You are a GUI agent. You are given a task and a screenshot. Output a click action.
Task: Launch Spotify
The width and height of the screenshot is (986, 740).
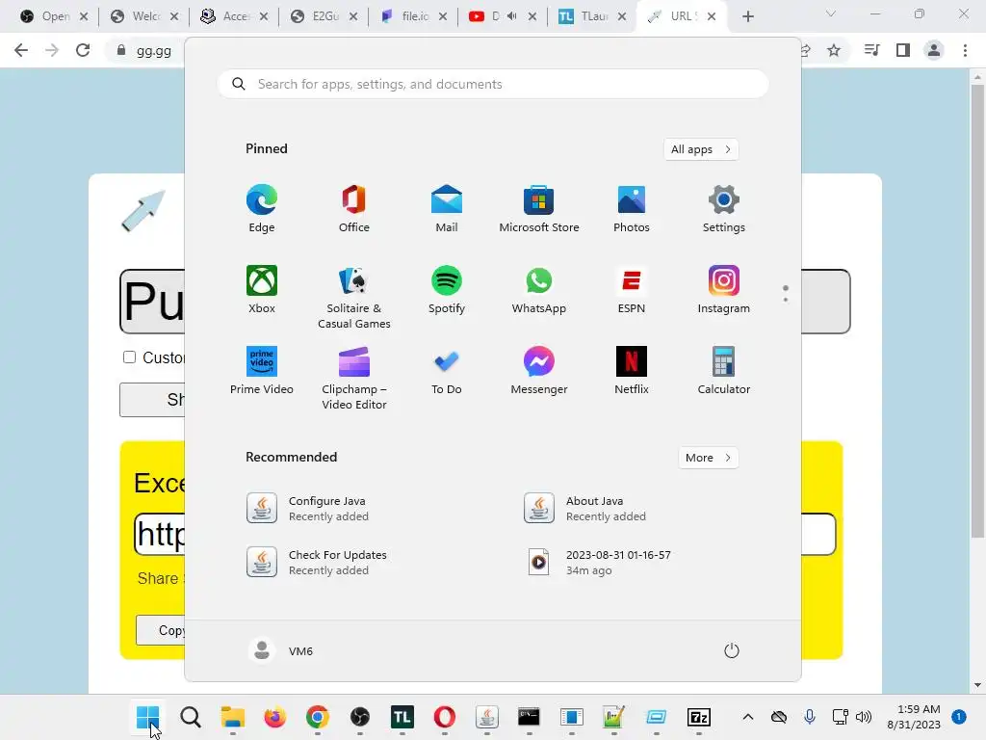447,289
